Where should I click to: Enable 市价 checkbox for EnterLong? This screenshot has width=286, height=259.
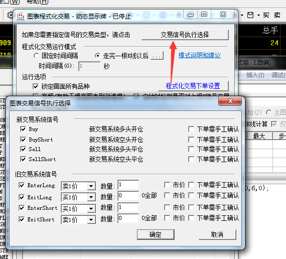167,185
